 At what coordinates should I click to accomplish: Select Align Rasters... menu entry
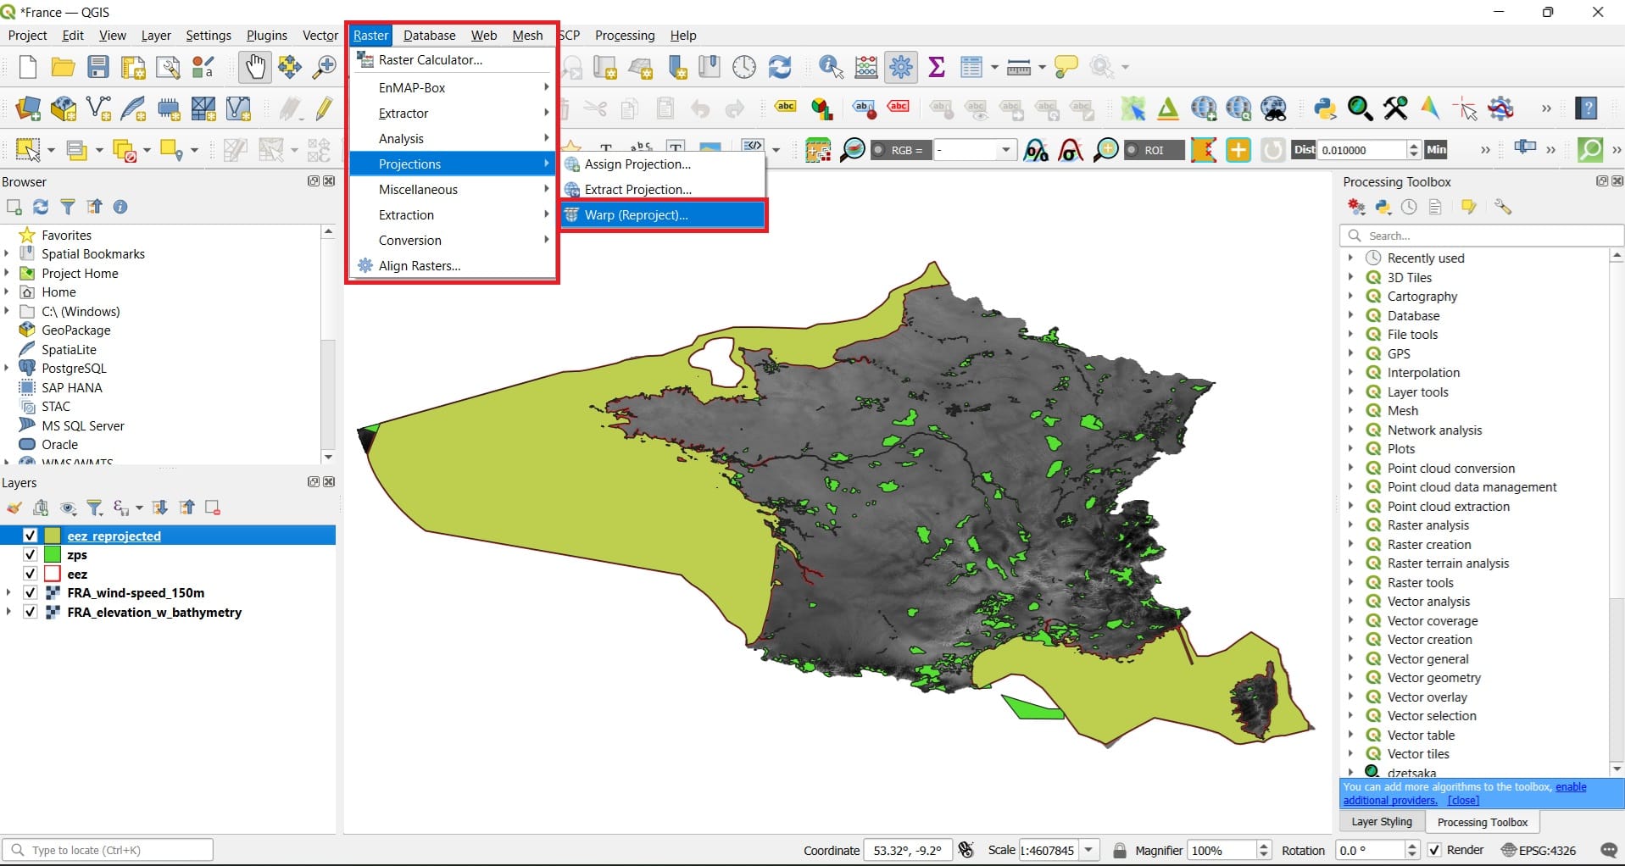[x=453, y=266]
